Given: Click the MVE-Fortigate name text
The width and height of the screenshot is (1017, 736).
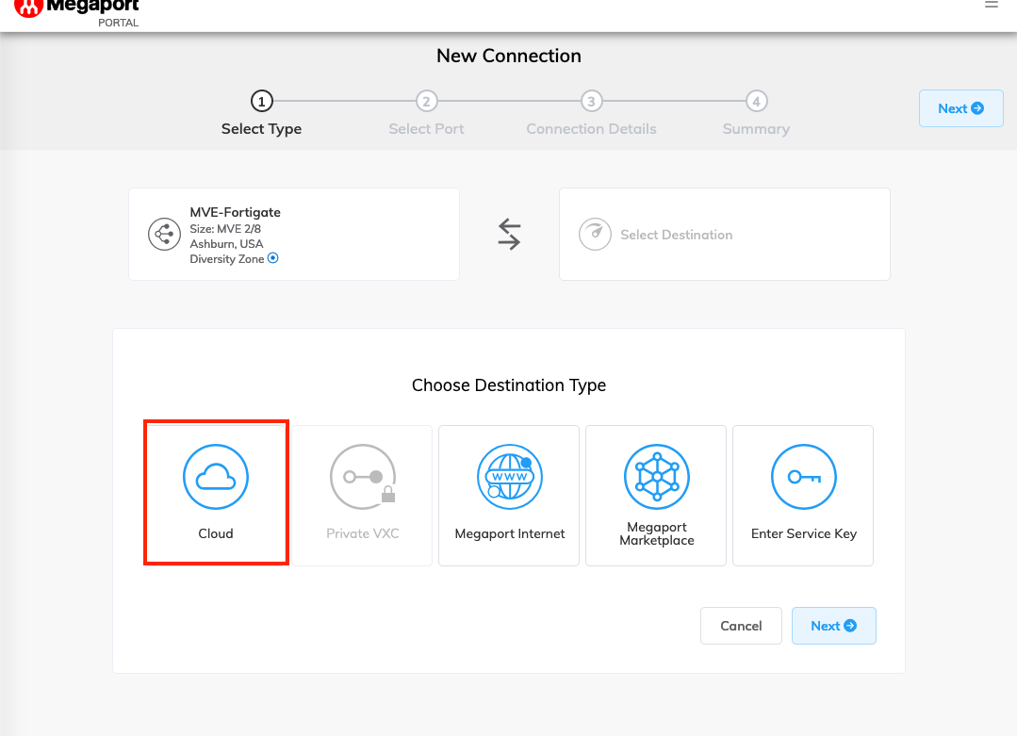Looking at the screenshot, I should 235,212.
